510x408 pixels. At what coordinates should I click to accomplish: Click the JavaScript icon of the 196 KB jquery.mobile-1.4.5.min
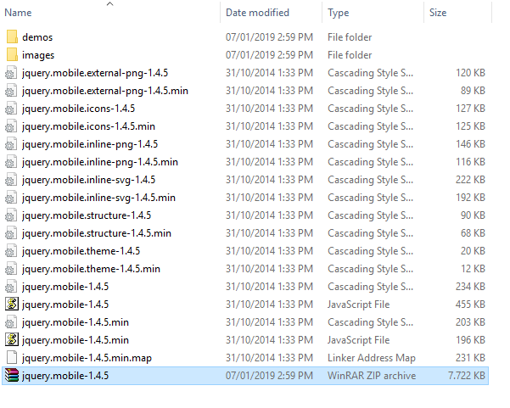(12, 340)
